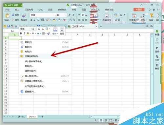Toggle Italic in the ribbon font group

pos(35,20)
